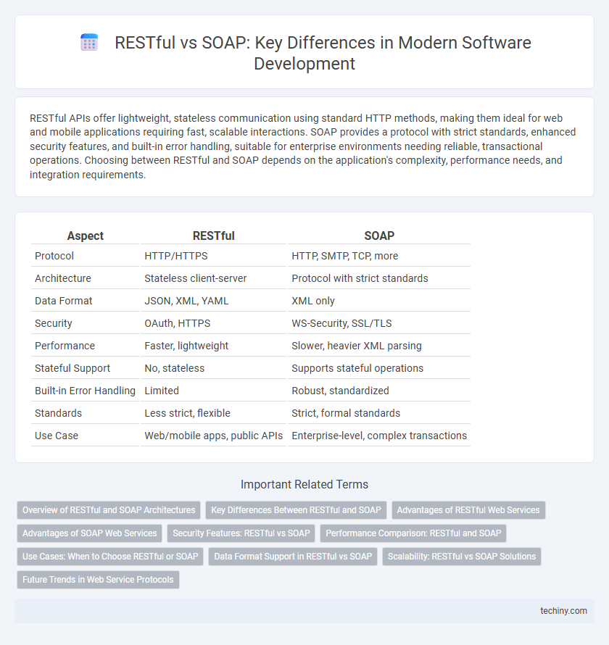The image size is (609, 645).
Task: Open 'Security Features: RESTful vs SOAP' tag
Action: pyautogui.click(x=241, y=533)
